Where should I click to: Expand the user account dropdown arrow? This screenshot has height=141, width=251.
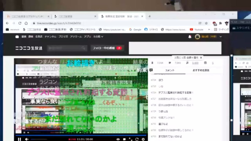coord(221,37)
